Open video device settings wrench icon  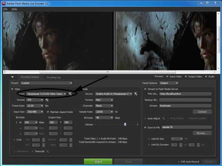coord(70,94)
